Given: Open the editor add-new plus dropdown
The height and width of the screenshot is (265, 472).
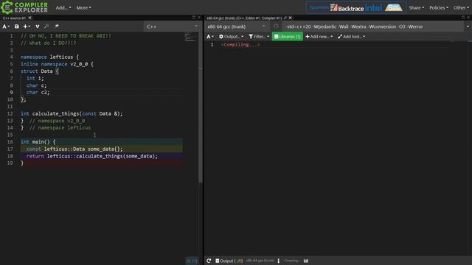Looking at the screenshot, I should tap(27, 26).
